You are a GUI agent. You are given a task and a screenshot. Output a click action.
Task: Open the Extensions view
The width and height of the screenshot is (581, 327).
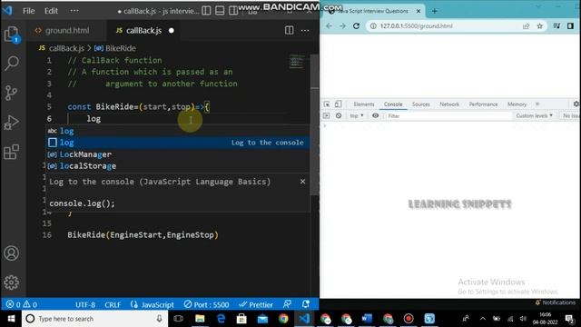[12, 152]
